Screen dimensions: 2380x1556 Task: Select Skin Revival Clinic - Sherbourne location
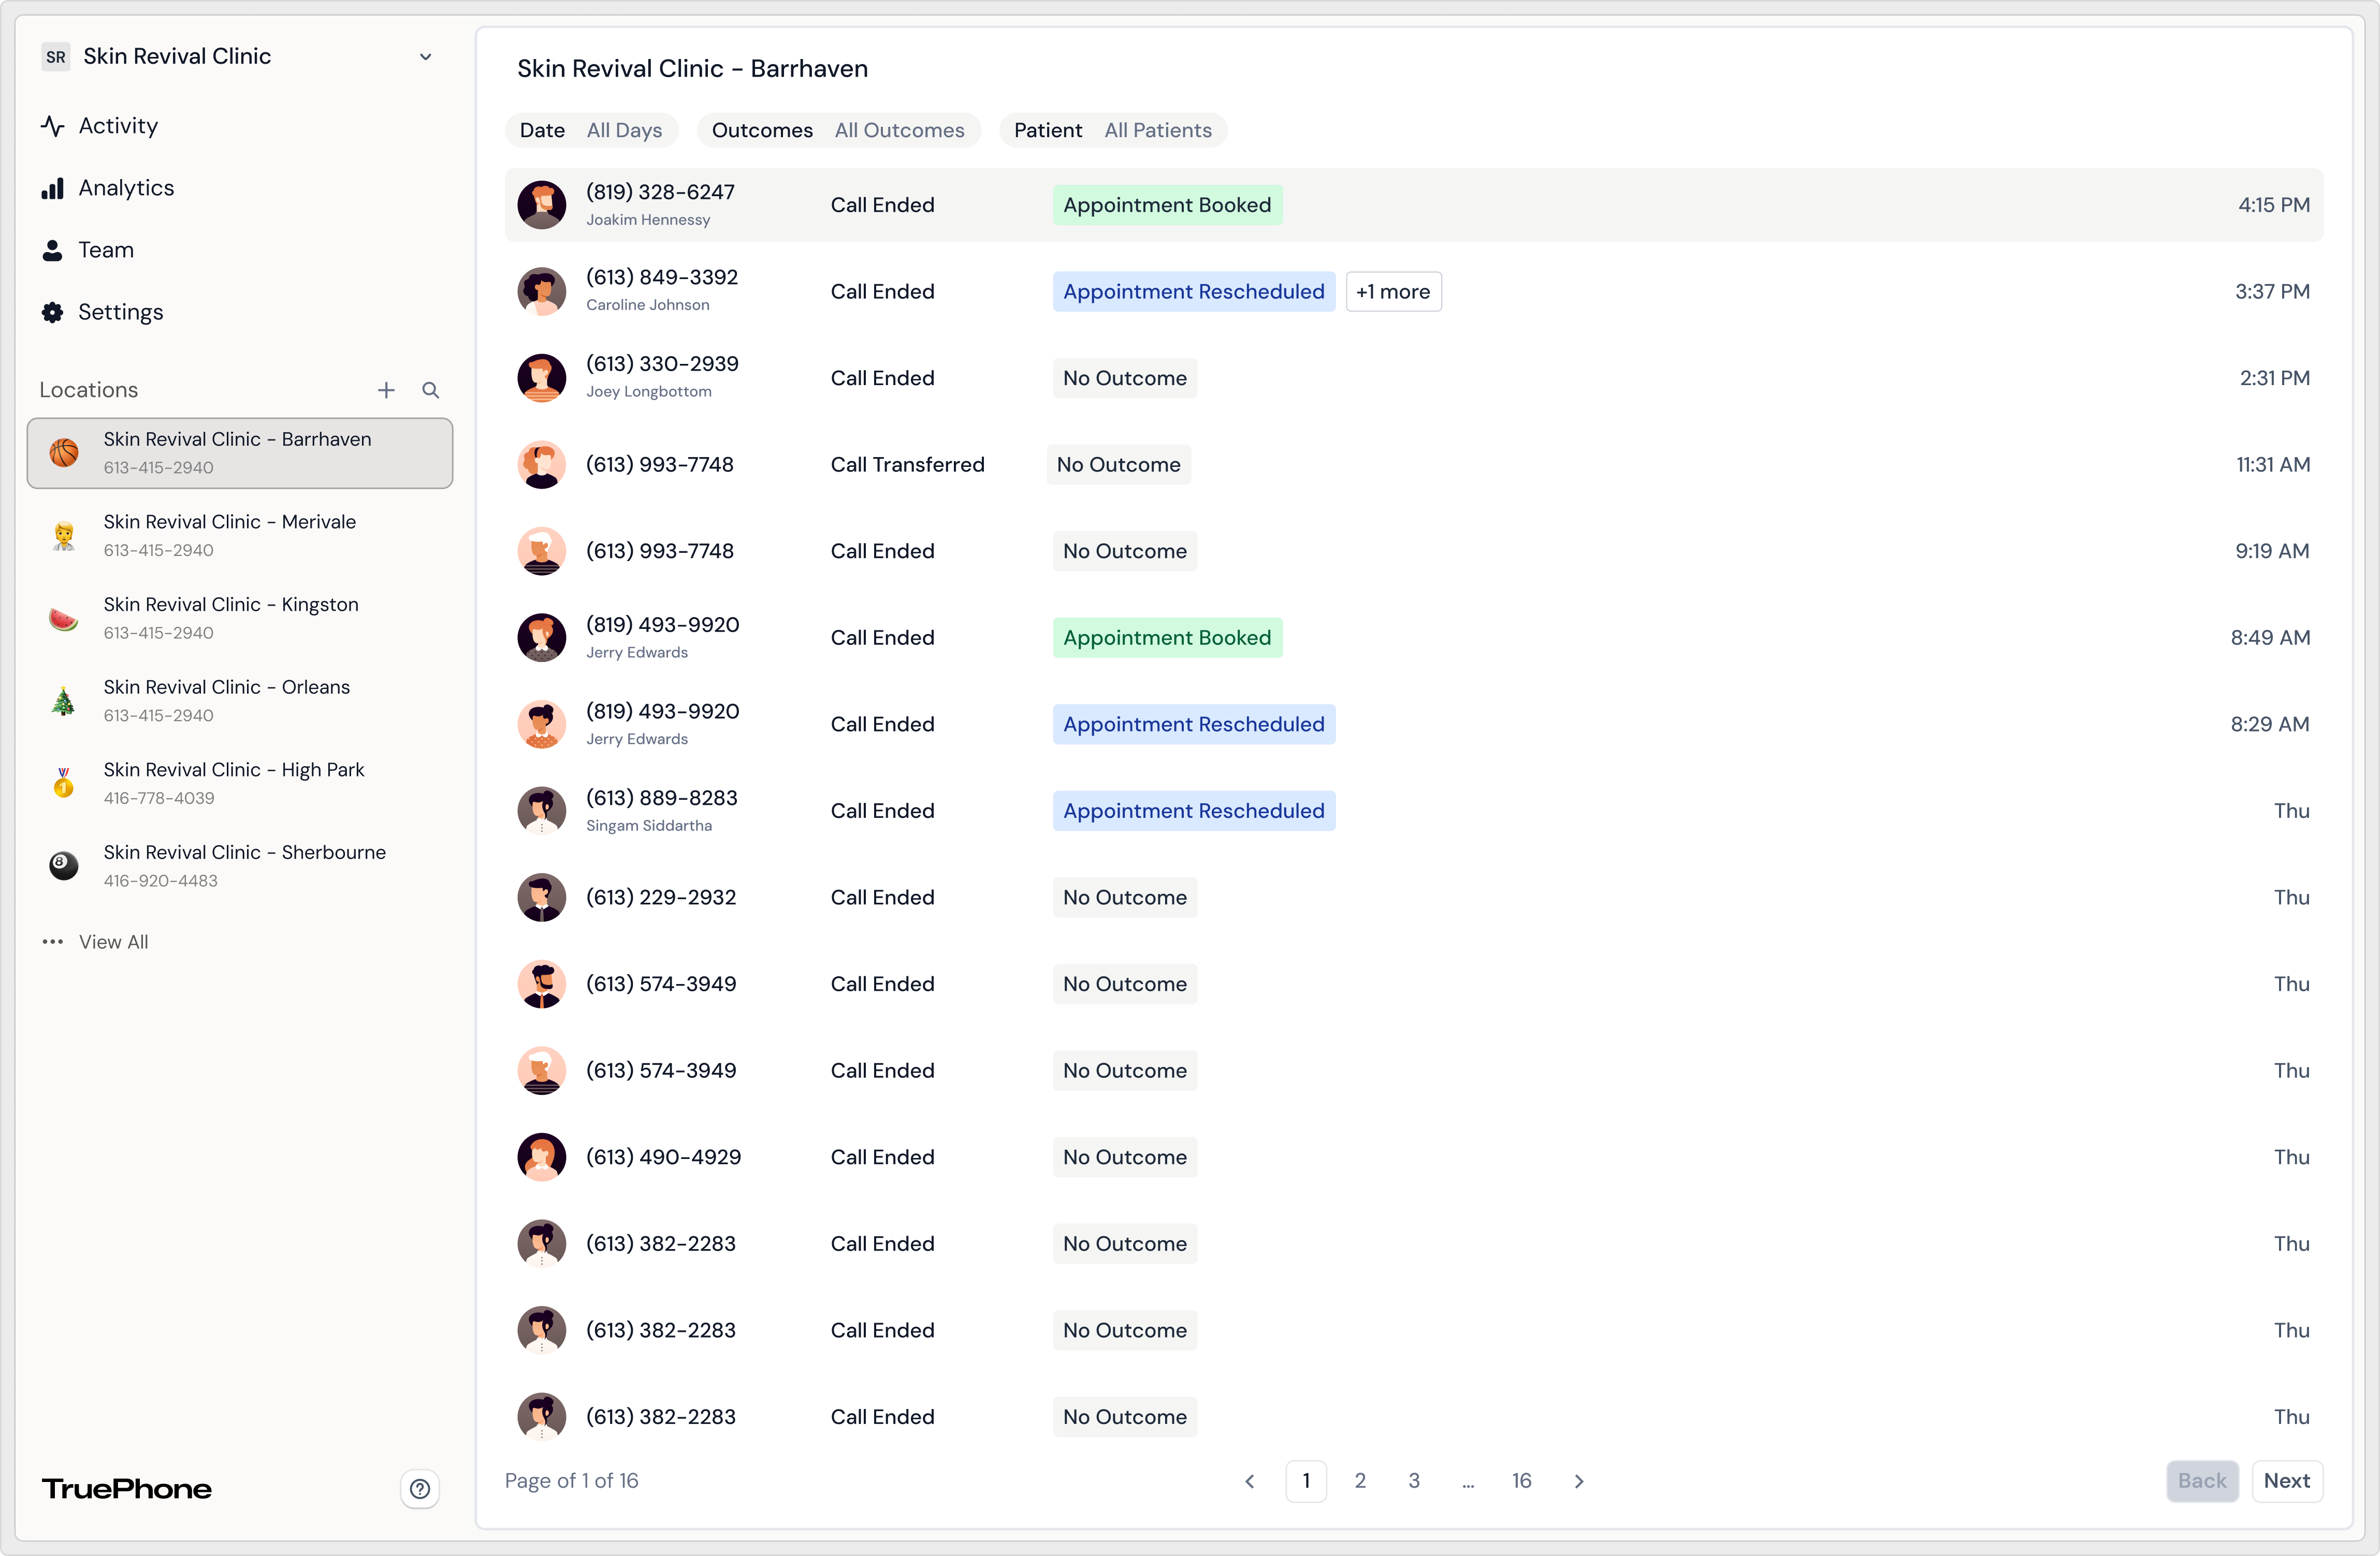(240, 867)
